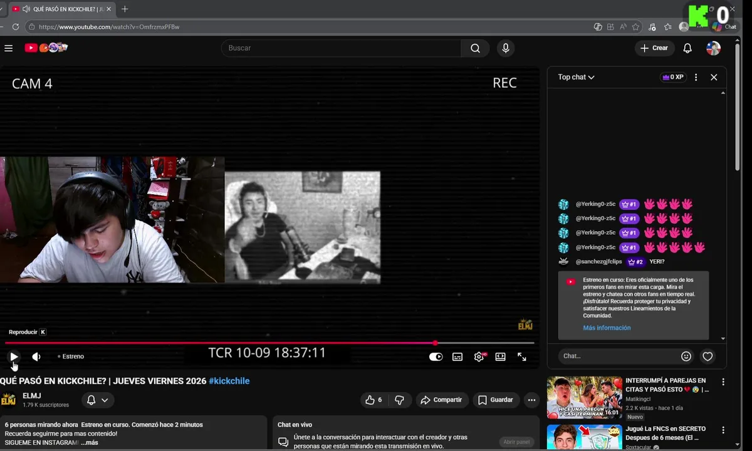The image size is (752, 451).
Task: Open the browser profile icon
Action: pyautogui.click(x=684, y=27)
